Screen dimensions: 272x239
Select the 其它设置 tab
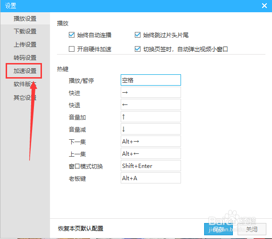[25, 97]
